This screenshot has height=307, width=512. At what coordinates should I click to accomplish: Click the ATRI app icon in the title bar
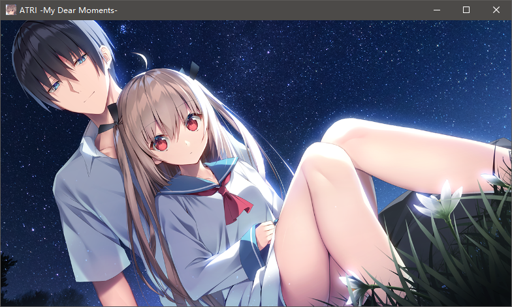pos(11,10)
